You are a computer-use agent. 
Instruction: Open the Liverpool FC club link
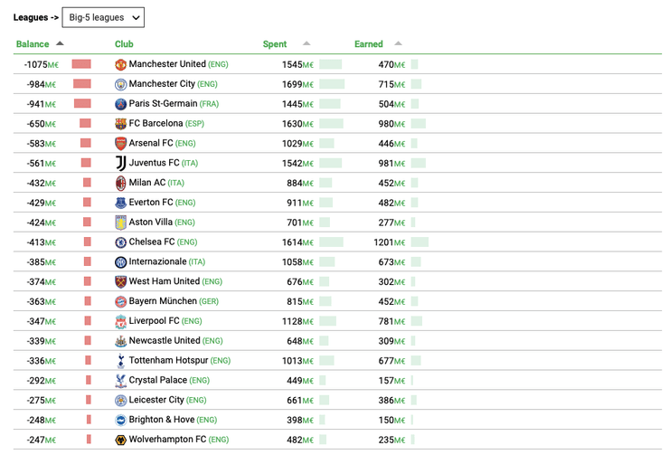(154, 321)
